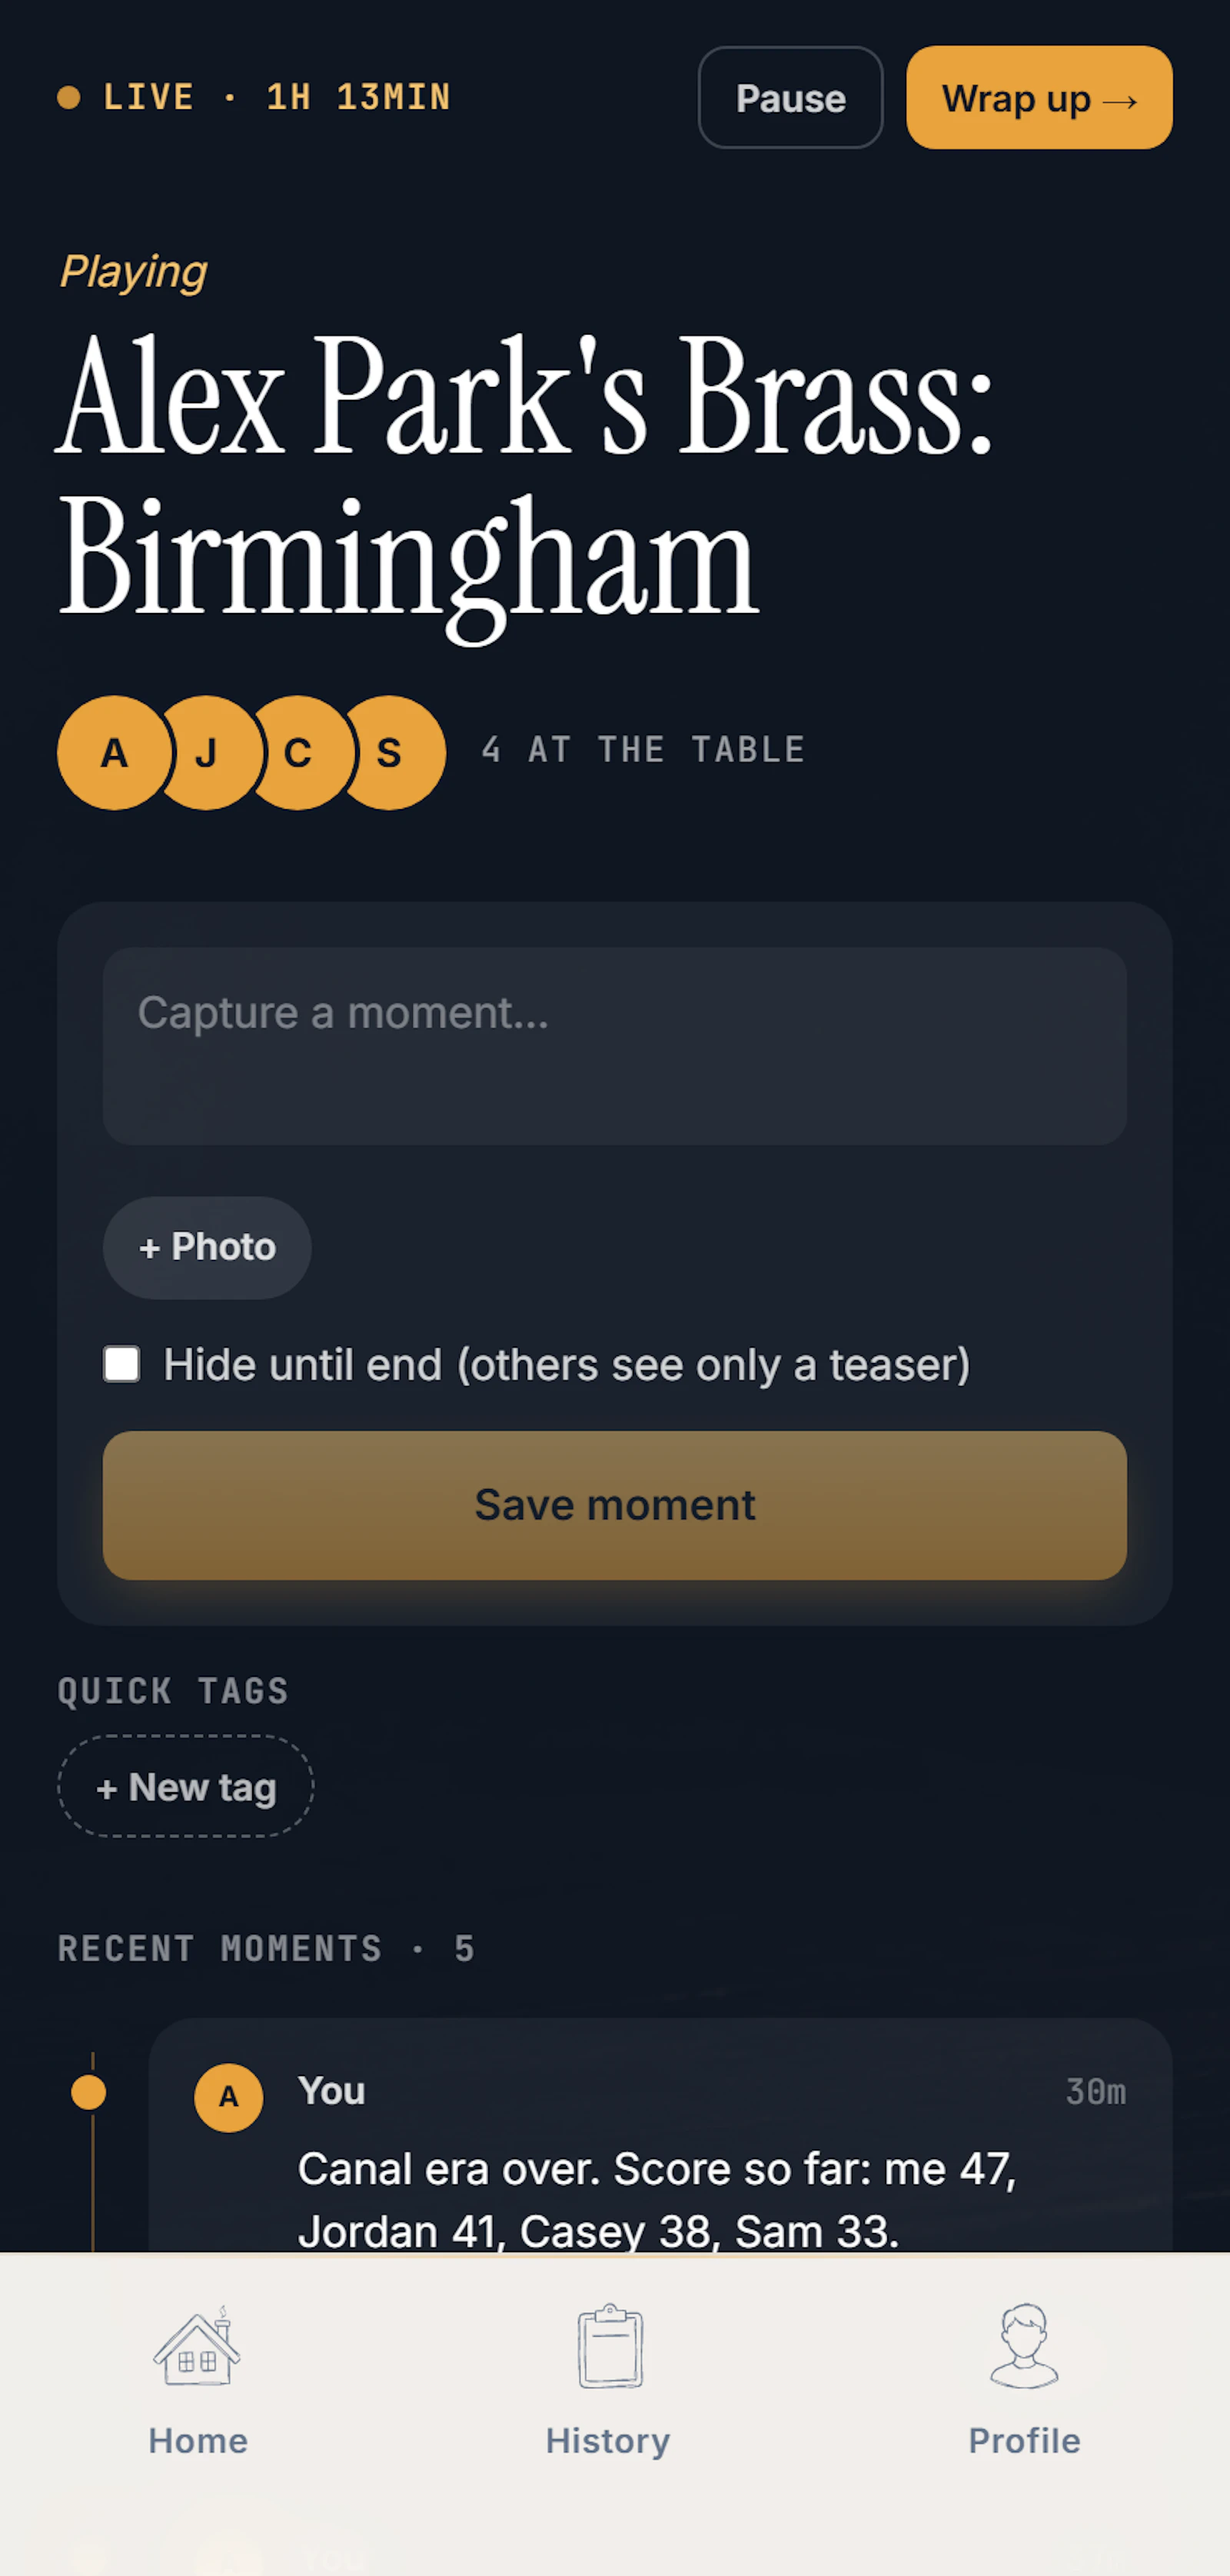The width and height of the screenshot is (1230, 2576).
Task: Click the orange timeline marker dot
Action: pyautogui.click(x=89, y=2092)
